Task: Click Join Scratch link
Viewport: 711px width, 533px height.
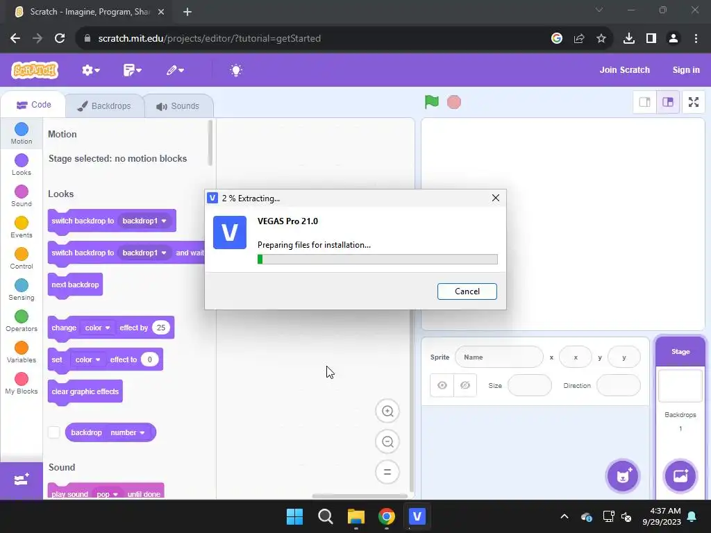Action: [624, 70]
